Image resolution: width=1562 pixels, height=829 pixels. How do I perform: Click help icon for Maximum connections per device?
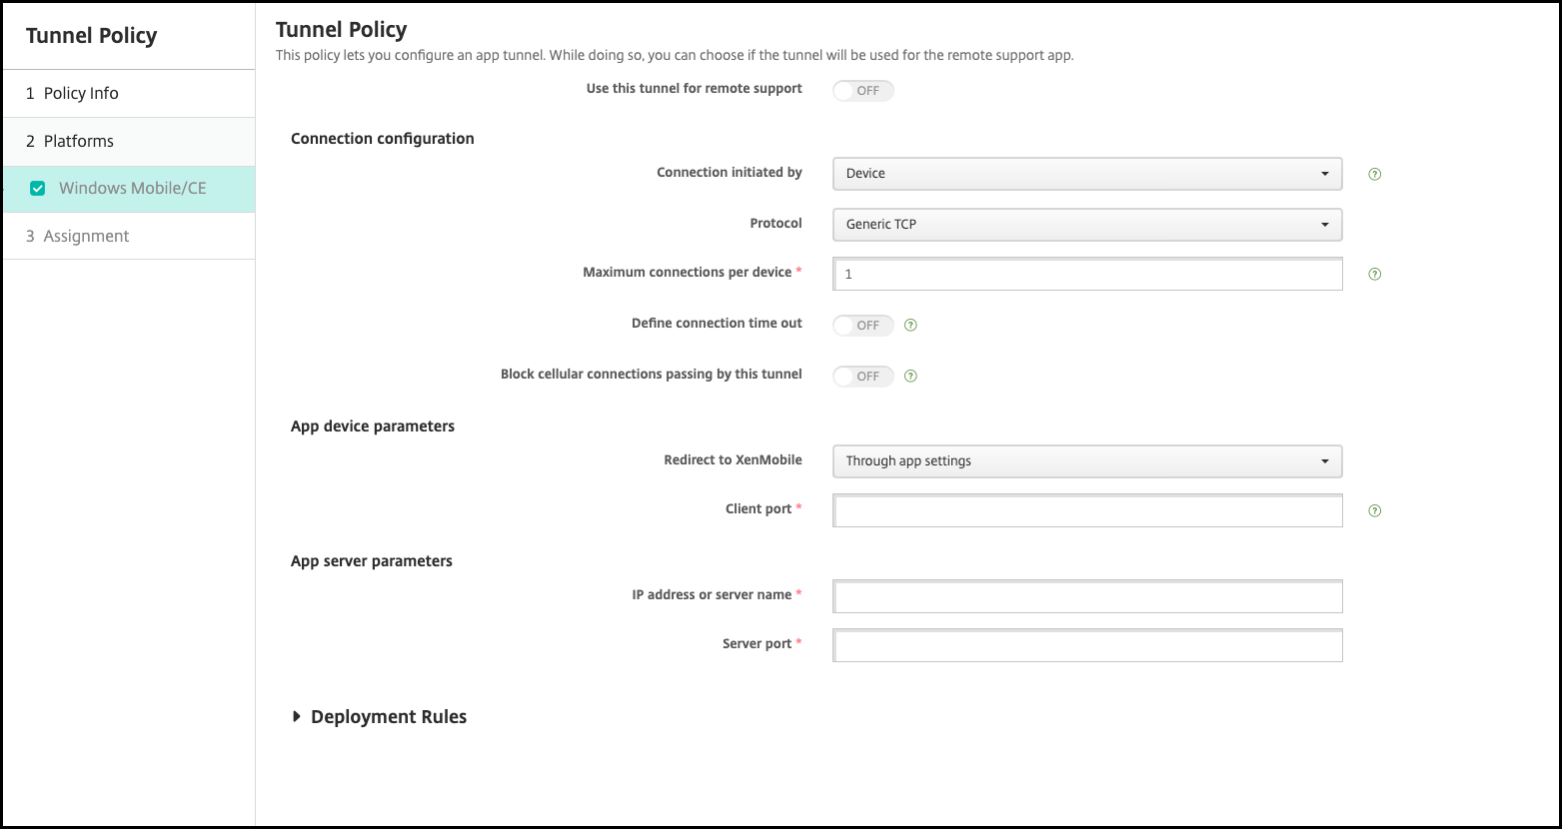click(1374, 275)
